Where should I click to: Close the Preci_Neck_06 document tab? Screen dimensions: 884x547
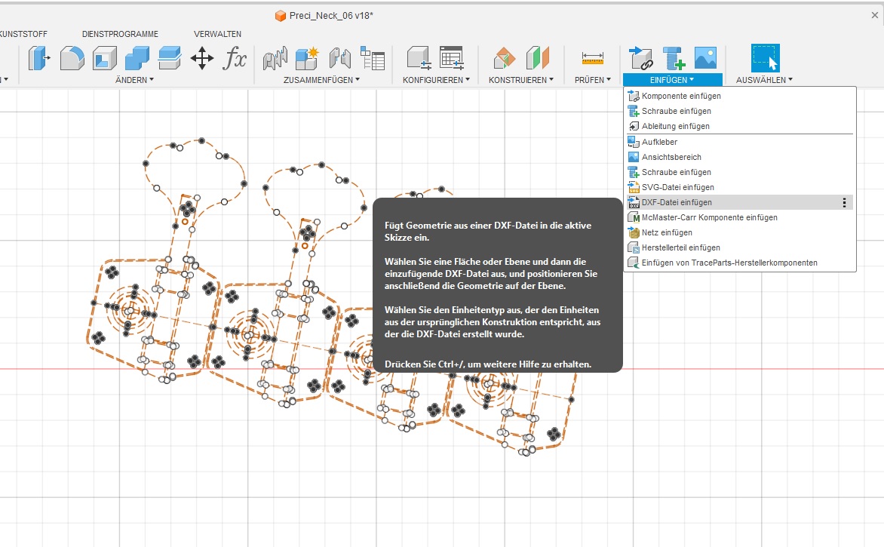click(x=874, y=16)
